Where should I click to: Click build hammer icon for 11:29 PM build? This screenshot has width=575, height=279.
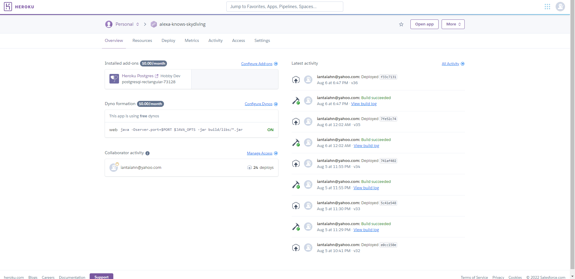296,227
